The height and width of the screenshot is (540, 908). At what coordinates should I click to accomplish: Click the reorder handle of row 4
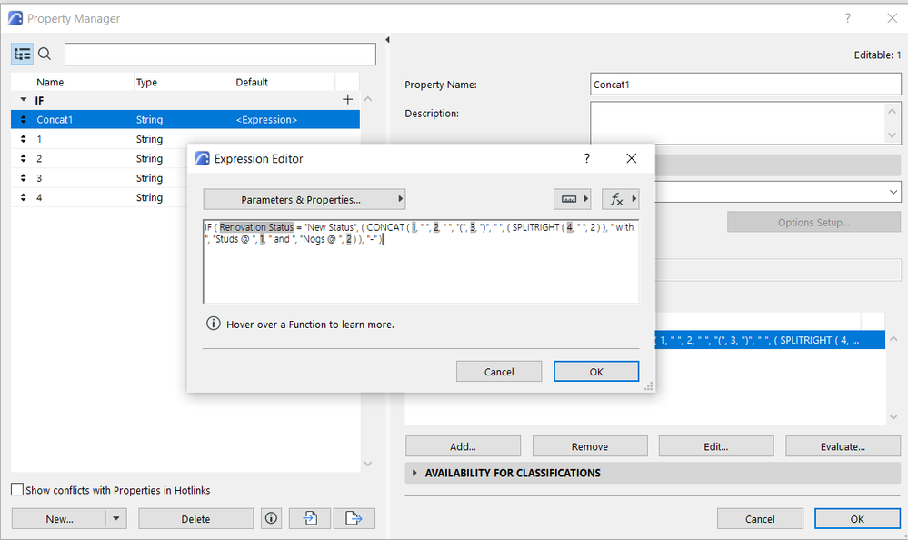click(x=23, y=197)
